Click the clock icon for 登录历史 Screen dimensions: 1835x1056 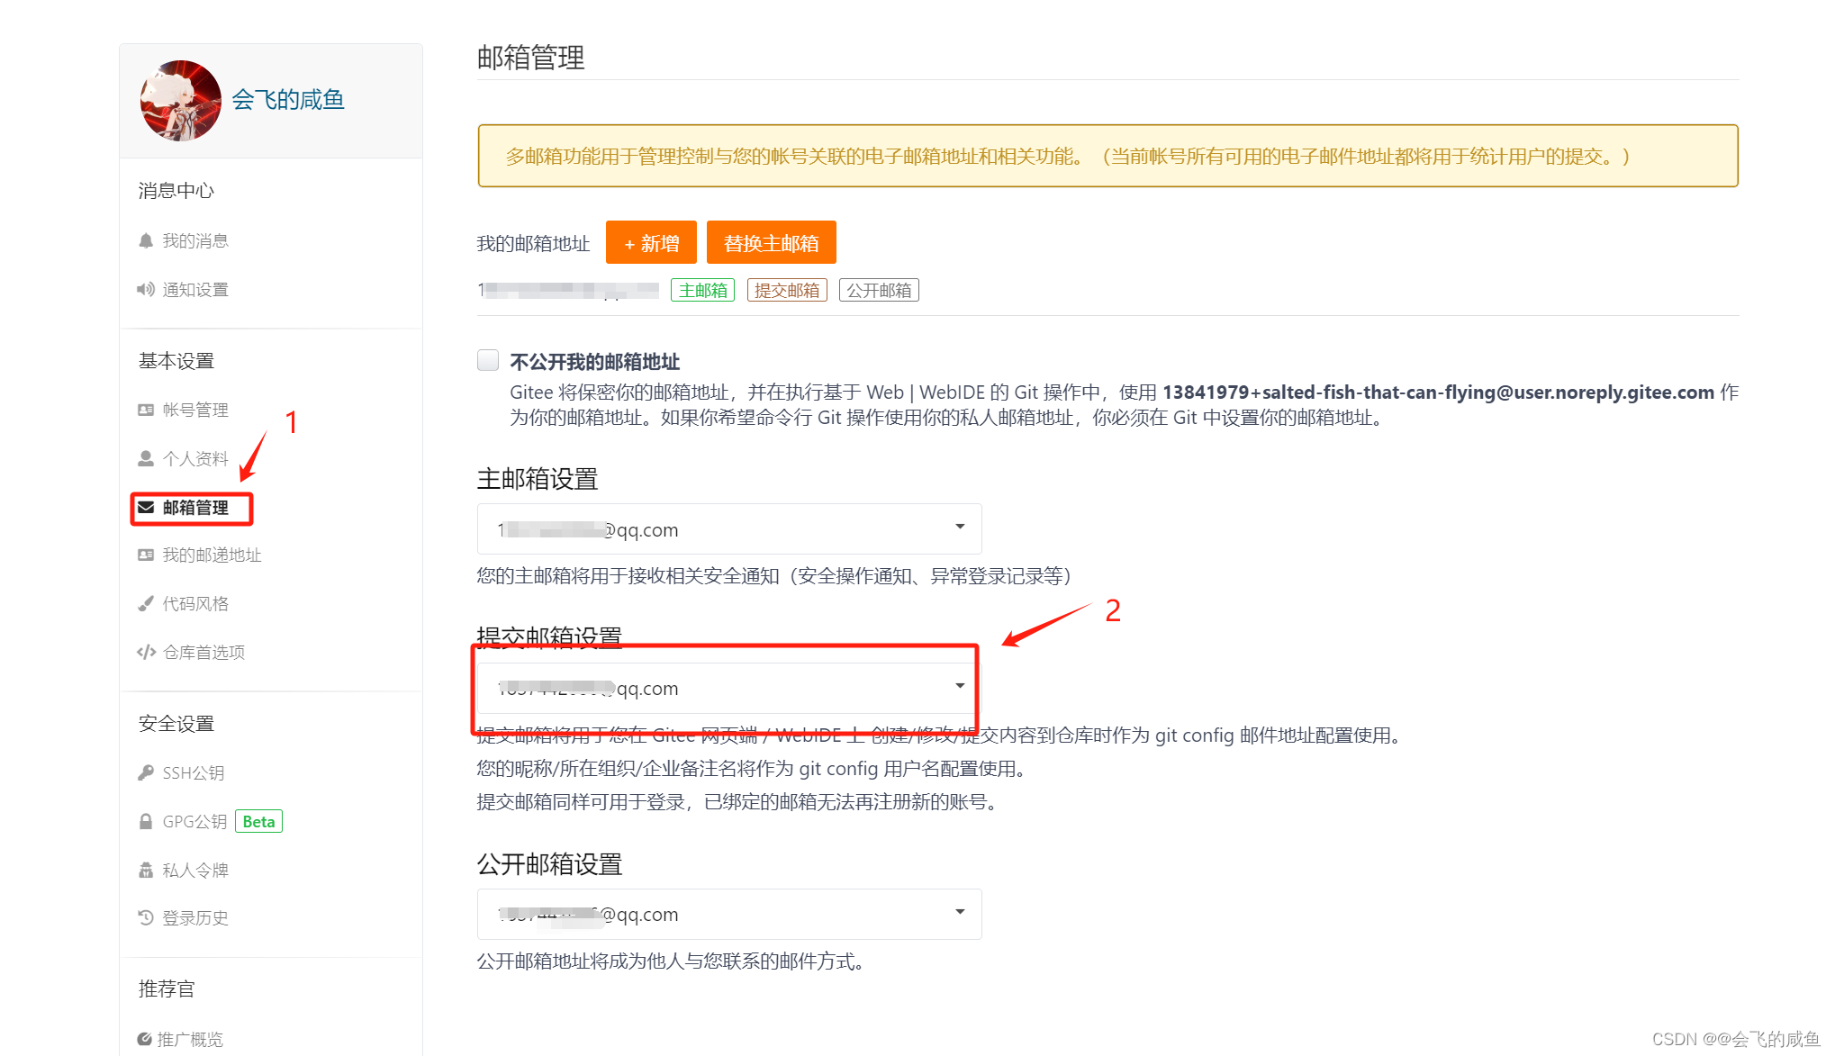[145, 917]
